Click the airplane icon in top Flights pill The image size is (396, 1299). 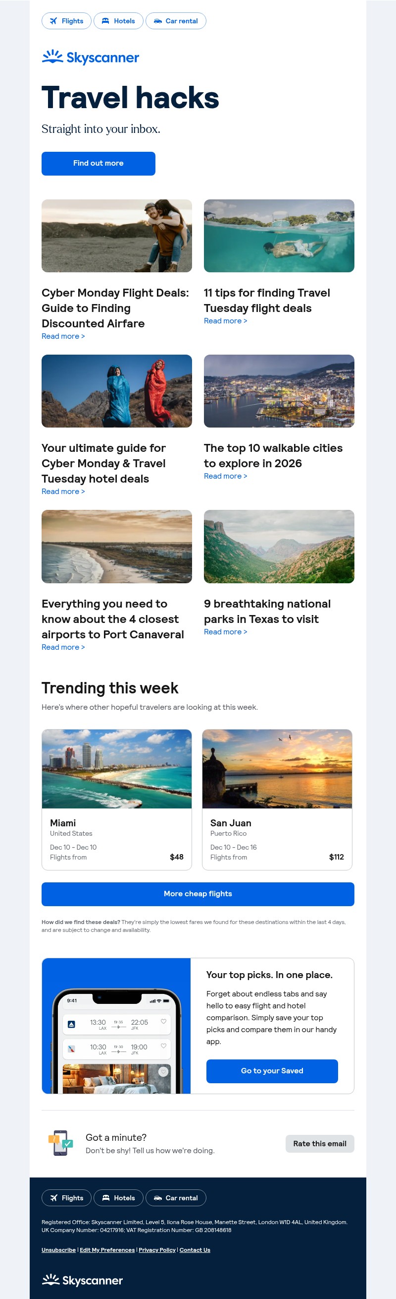pyautogui.click(x=53, y=21)
